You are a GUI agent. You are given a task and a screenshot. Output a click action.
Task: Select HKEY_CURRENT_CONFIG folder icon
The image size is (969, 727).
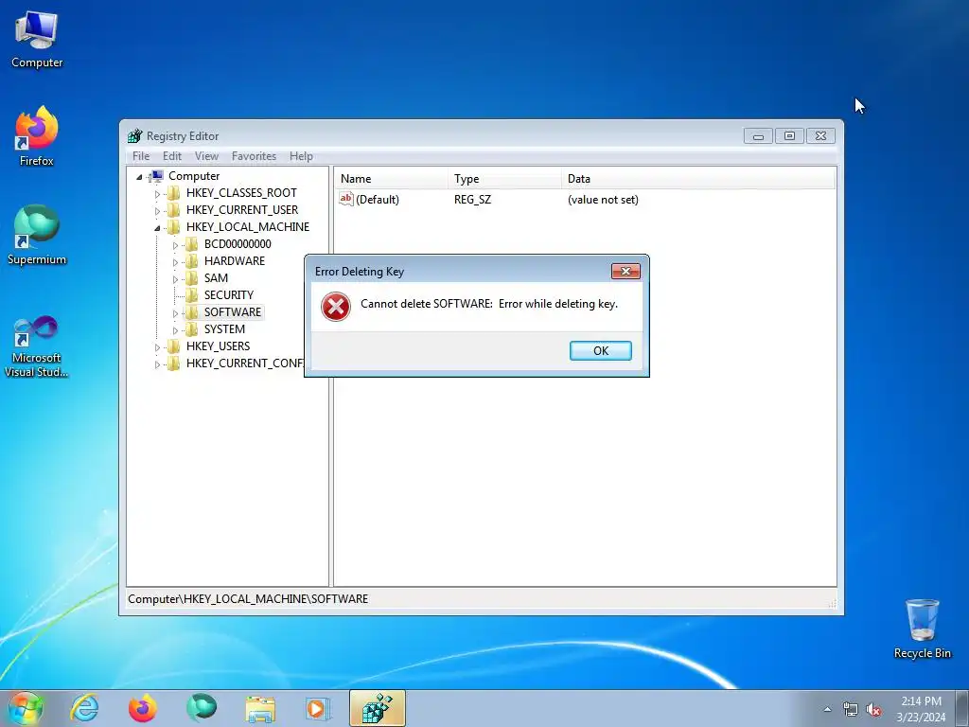[174, 363]
